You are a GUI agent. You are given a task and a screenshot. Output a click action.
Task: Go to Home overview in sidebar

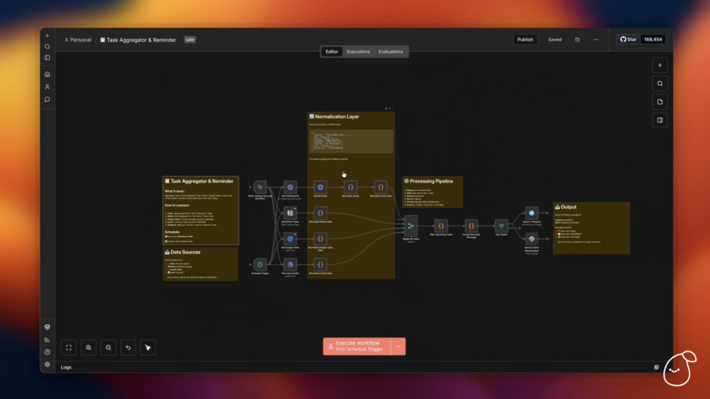coord(47,74)
